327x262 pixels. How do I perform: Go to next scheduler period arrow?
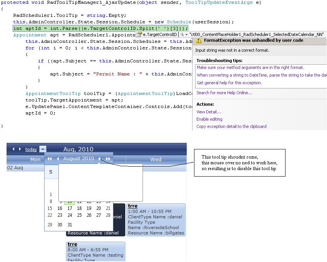(20, 149)
